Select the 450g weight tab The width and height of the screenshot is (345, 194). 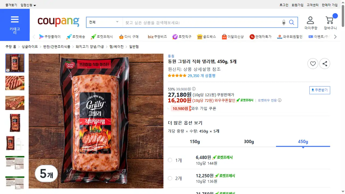pos(303,142)
